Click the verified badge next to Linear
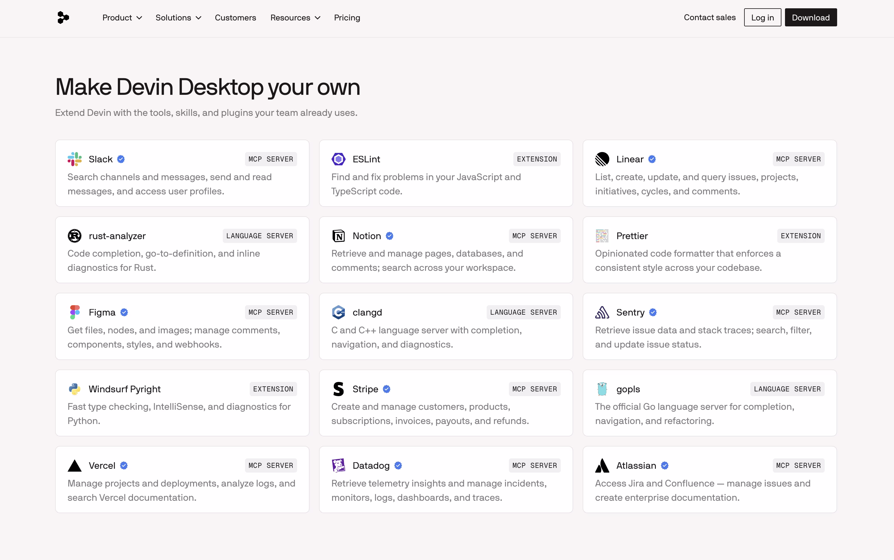This screenshot has width=894, height=560. 652,159
